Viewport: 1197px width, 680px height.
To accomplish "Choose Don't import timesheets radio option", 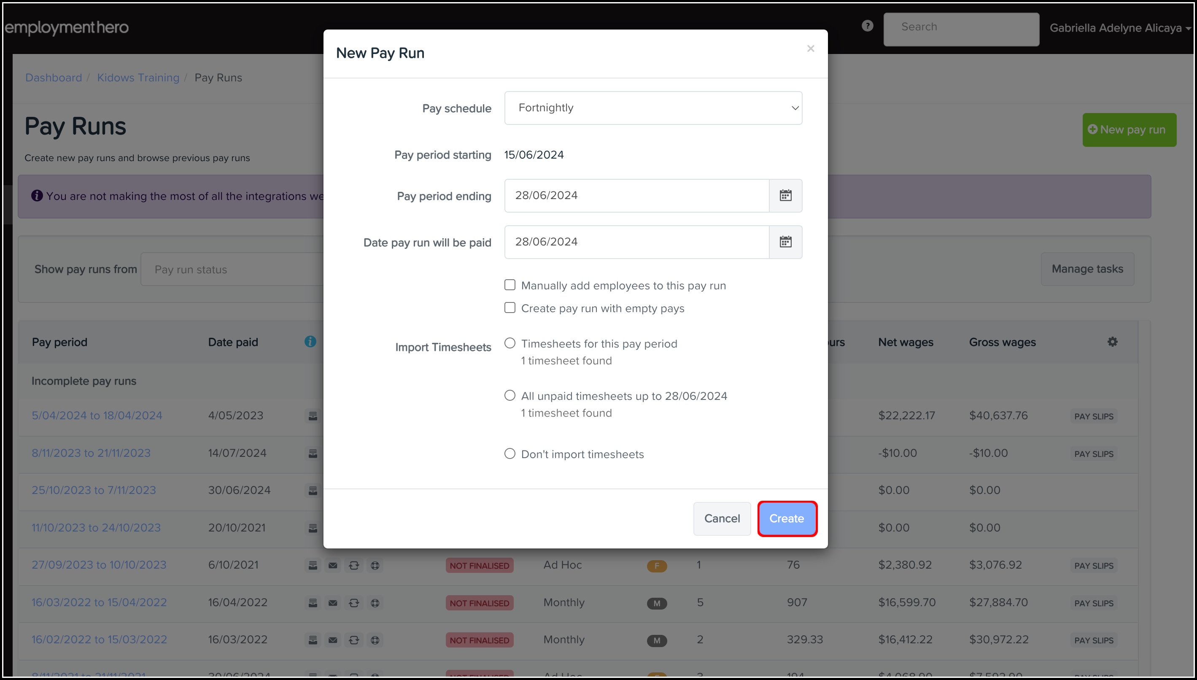I will click(510, 453).
